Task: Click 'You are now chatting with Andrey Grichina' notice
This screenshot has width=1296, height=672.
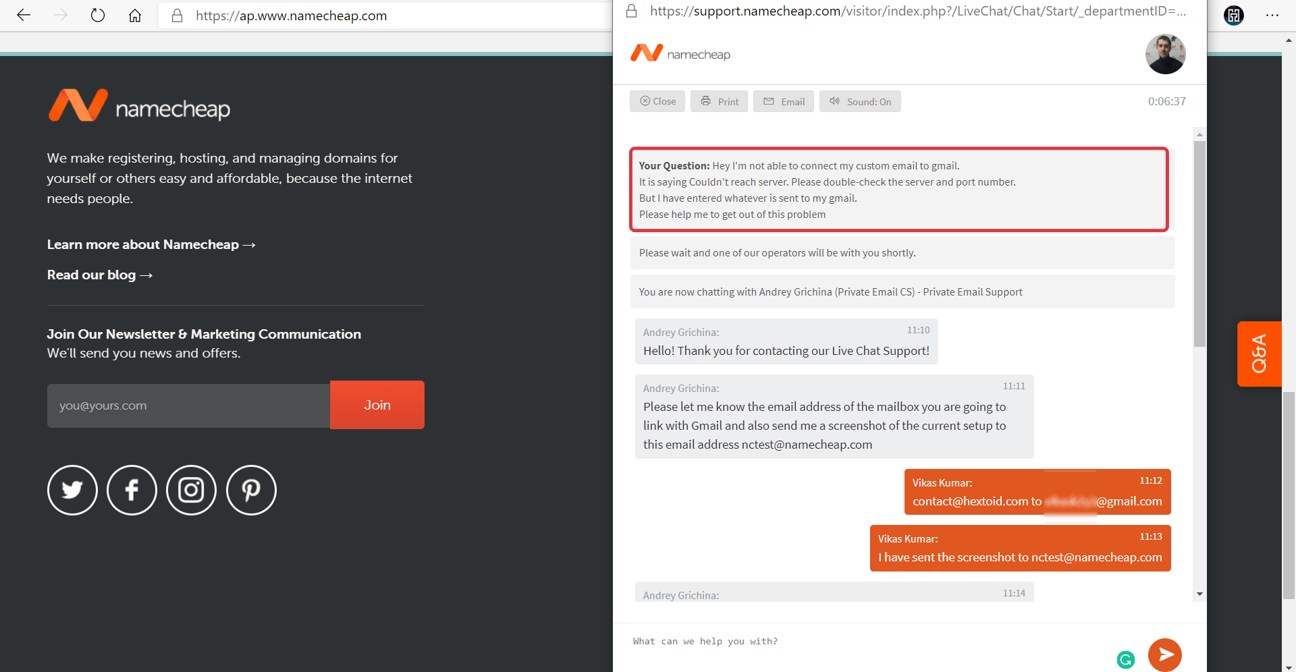Action: [x=902, y=291]
